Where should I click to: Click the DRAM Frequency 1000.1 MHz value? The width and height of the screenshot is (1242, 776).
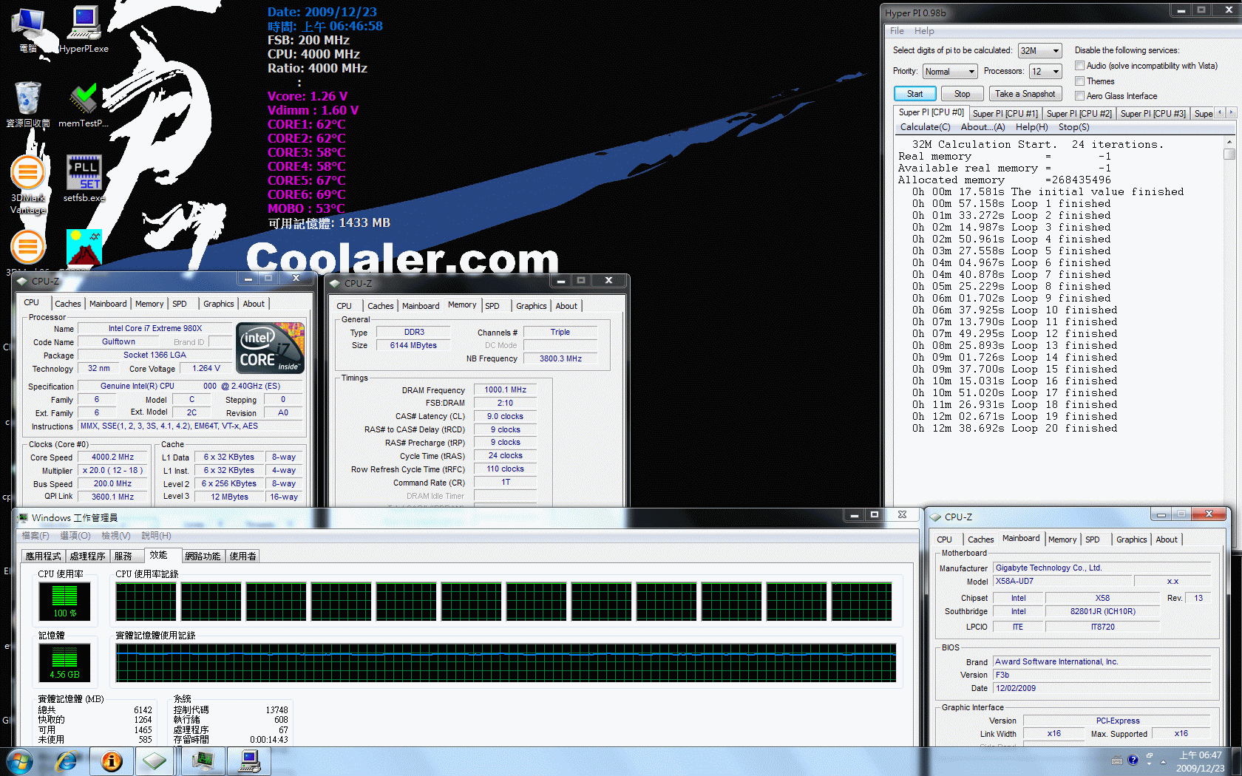click(505, 389)
